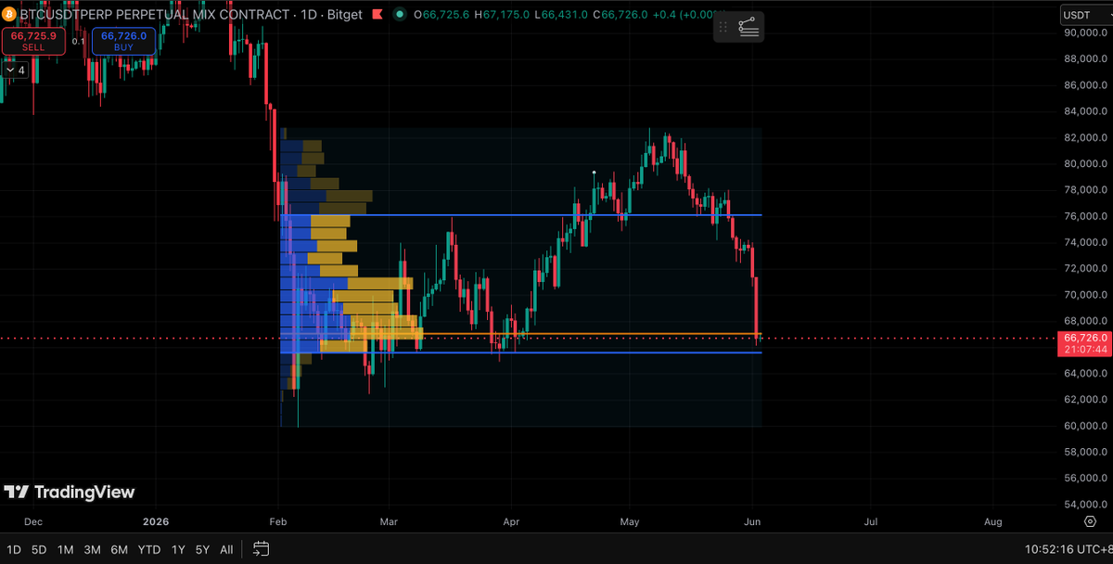Select the 1D time range

[x=14, y=549]
